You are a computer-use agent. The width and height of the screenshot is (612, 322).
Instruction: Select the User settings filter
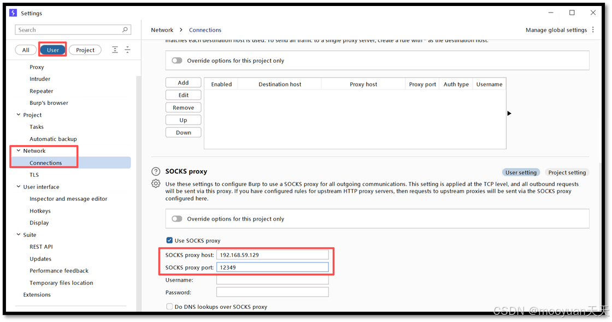point(52,50)
